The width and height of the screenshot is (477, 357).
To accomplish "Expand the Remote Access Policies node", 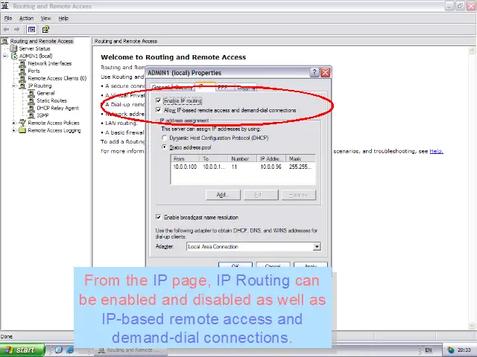I will 14,123.
